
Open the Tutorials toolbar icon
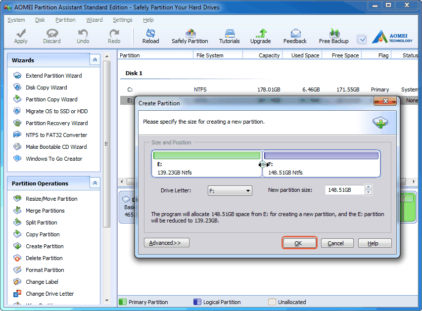coord(229,36)
